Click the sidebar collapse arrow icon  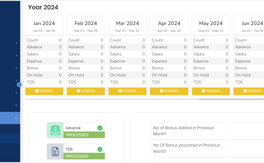pyautogui.click(x=19, y=85)
